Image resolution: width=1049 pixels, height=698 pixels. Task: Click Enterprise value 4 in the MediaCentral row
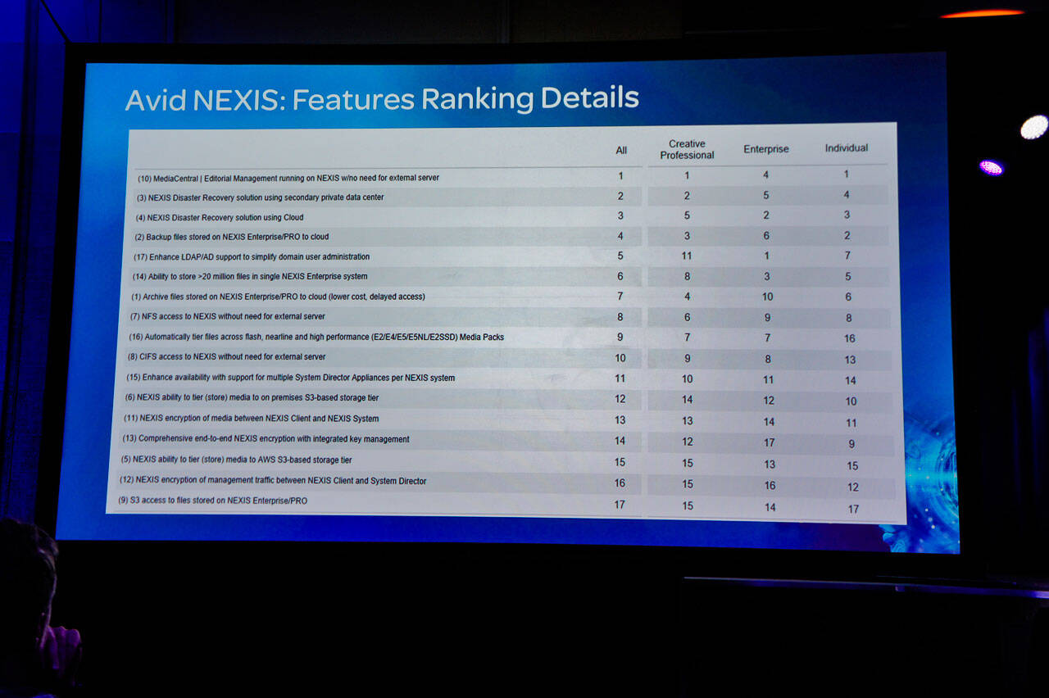point(766,174)
